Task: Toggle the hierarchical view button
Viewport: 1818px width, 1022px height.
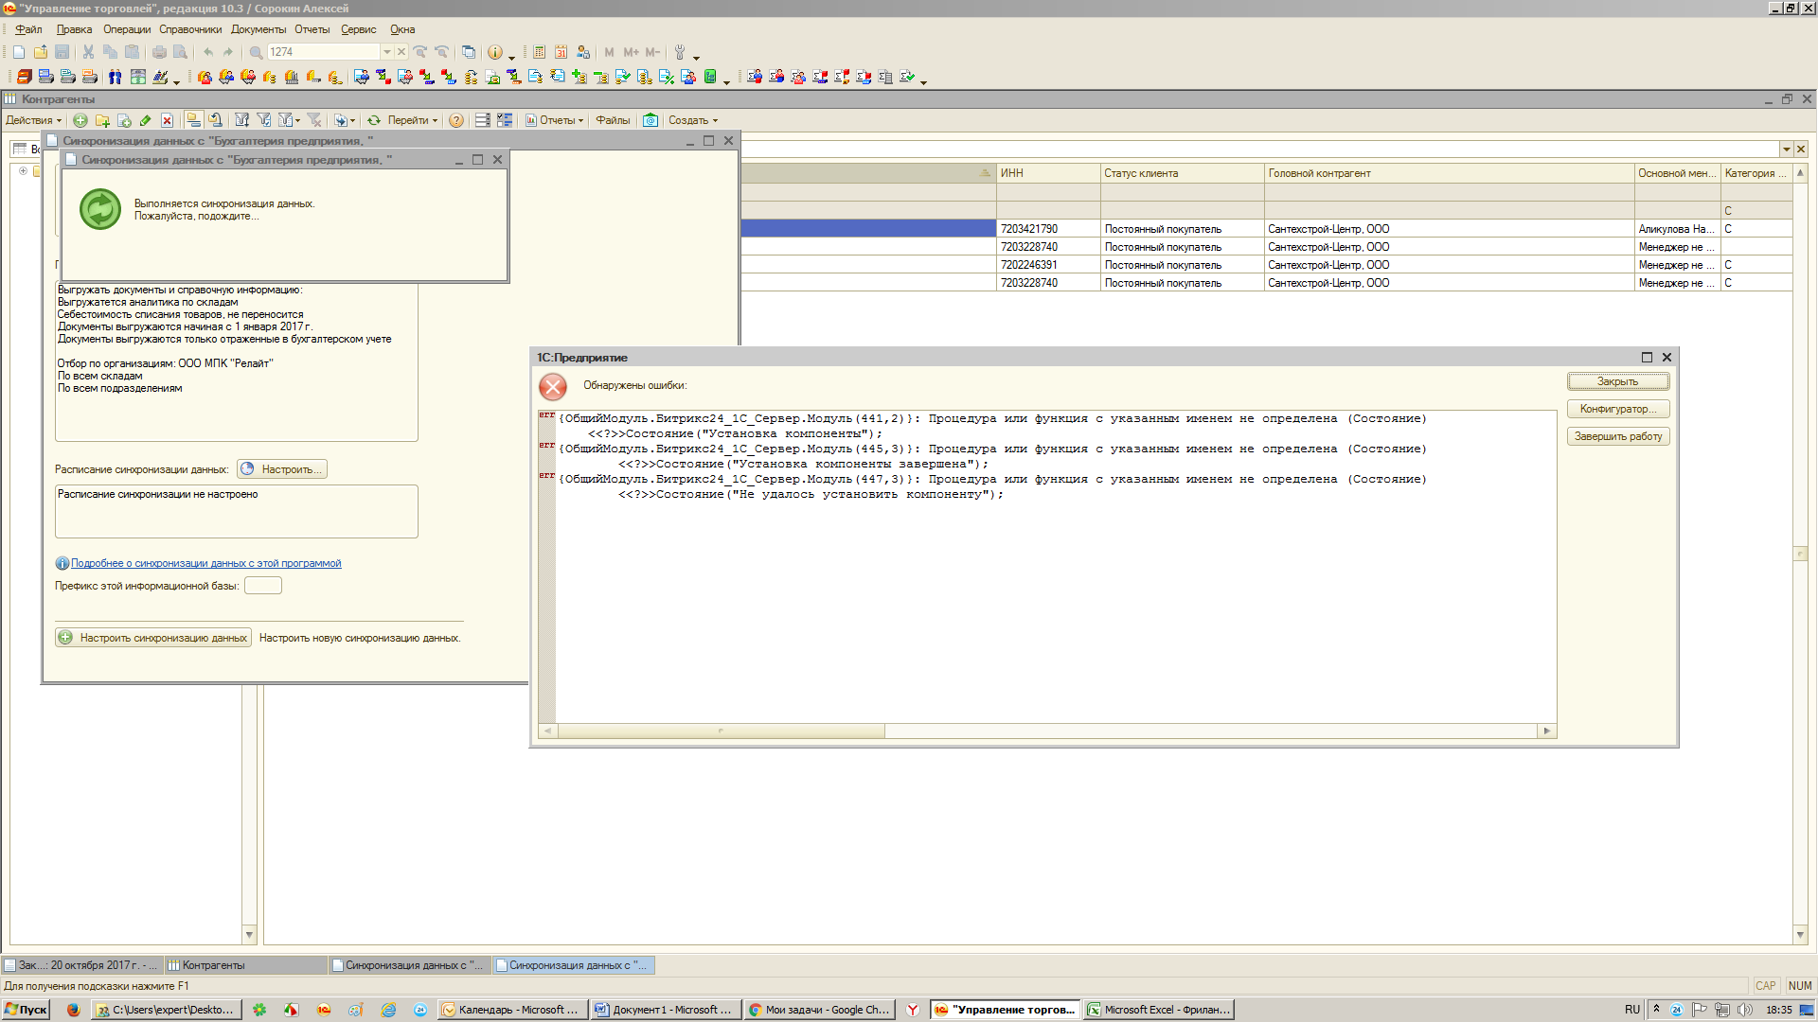Action: 193,120
